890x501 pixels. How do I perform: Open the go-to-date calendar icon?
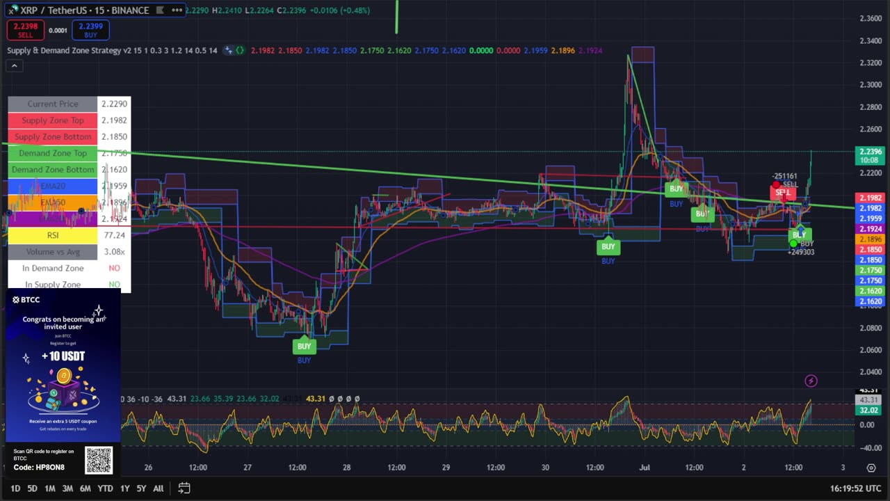click(x=184, y=488)
